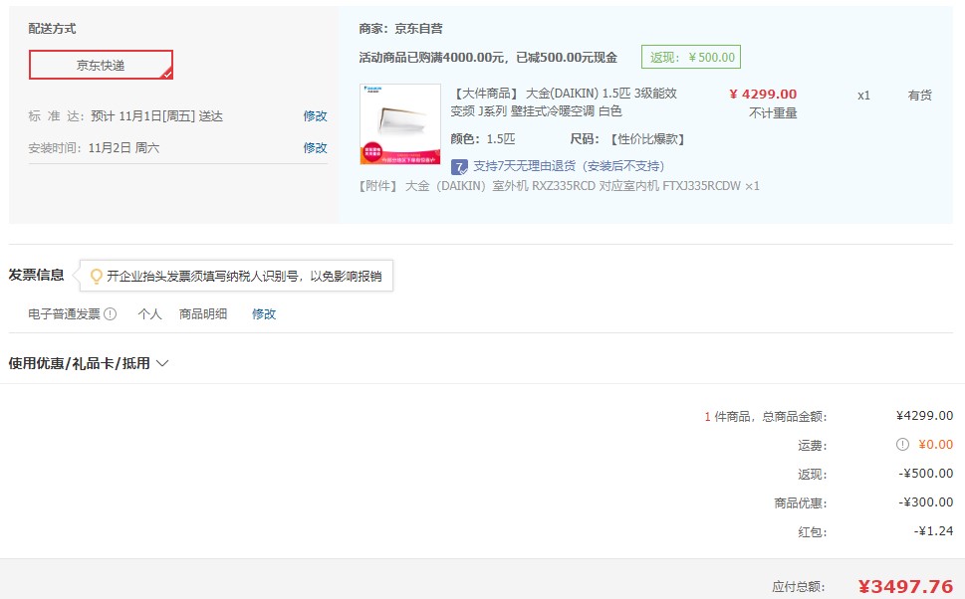Click 修改 next to 标准达 delivery date
Screen dimensions: 965x599
(315, 115)
